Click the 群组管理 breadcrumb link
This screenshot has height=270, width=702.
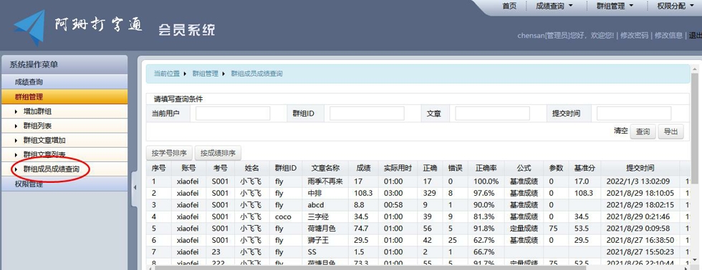point(205,74)
